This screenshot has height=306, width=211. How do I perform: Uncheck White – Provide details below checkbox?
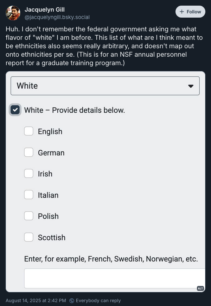tap(15, 110)
